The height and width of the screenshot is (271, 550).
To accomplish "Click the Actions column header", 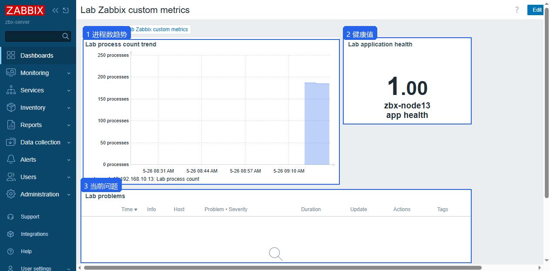I will [402, 209].
